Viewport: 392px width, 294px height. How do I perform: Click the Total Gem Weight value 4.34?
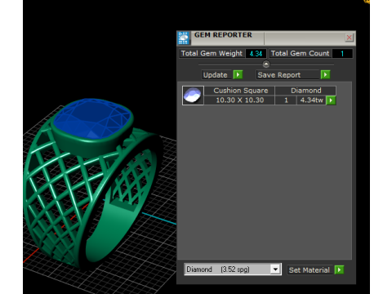click(x=256, y=53)
